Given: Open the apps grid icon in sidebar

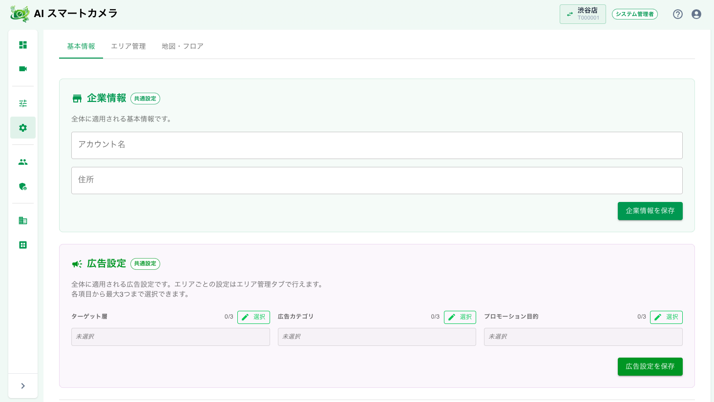Looking at the screenshot, I should coord(23,244).
